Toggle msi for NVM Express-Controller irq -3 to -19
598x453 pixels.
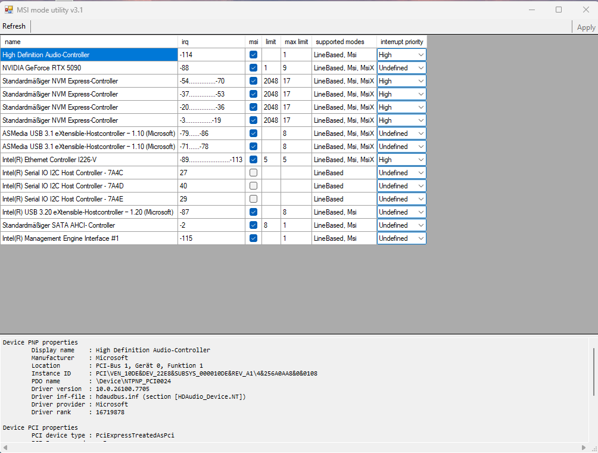click(253, 120)
